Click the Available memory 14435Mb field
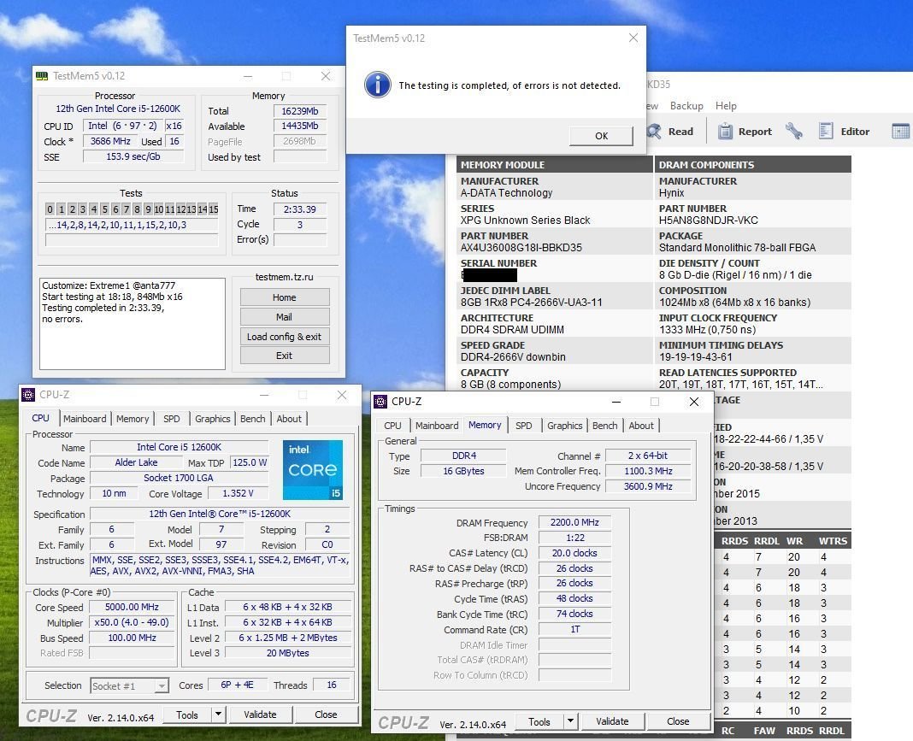Image resolution: width=913 pixels, height=741 pixels. tap(300, 126)
